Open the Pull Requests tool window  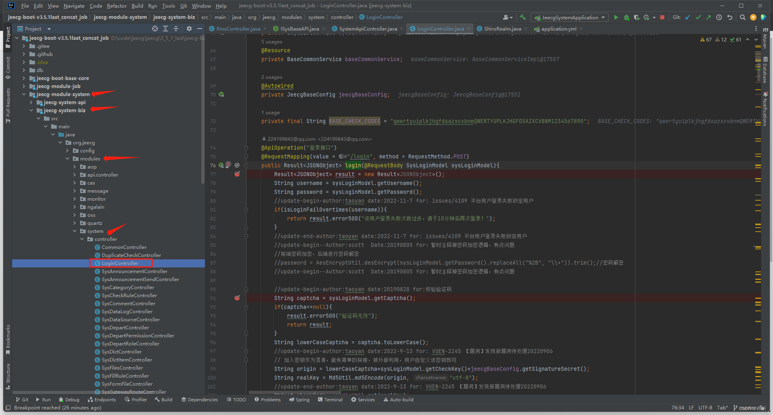click(x=8, y=105)
